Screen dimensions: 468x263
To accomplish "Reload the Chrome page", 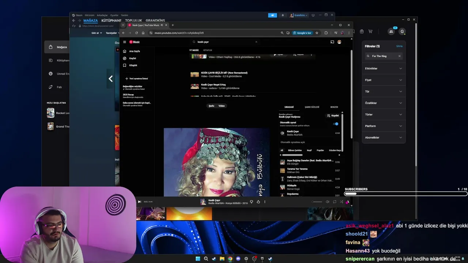I will pos(136,33).
